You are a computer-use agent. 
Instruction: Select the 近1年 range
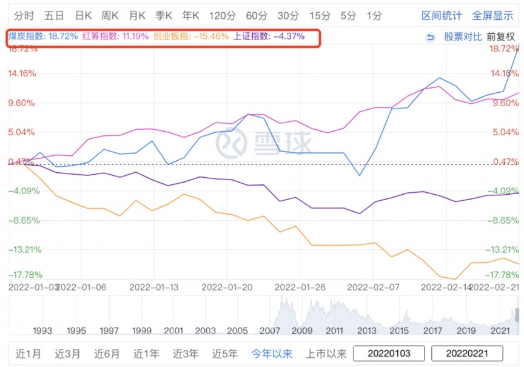[x=146, y=354]
